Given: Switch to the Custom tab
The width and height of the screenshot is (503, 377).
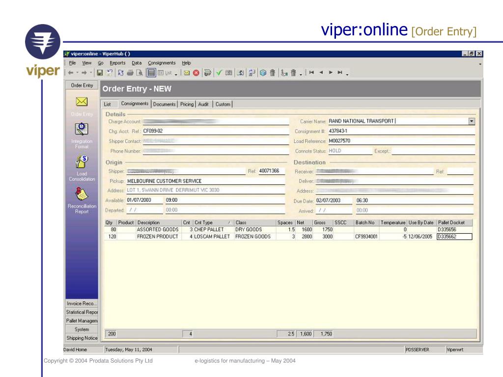Looking at the screenshot, I should click(223, 104).
